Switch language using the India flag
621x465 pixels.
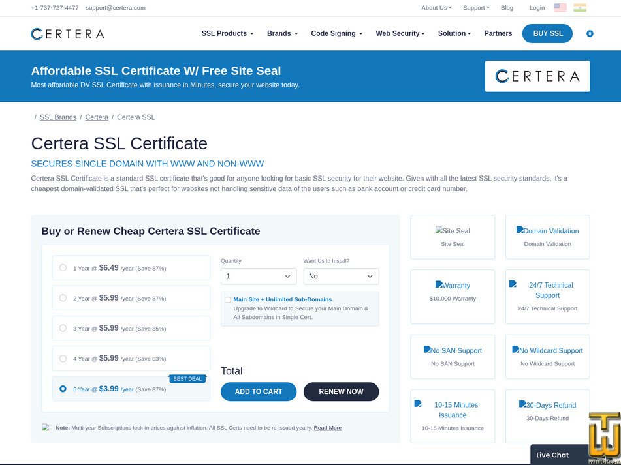(579, 7)
